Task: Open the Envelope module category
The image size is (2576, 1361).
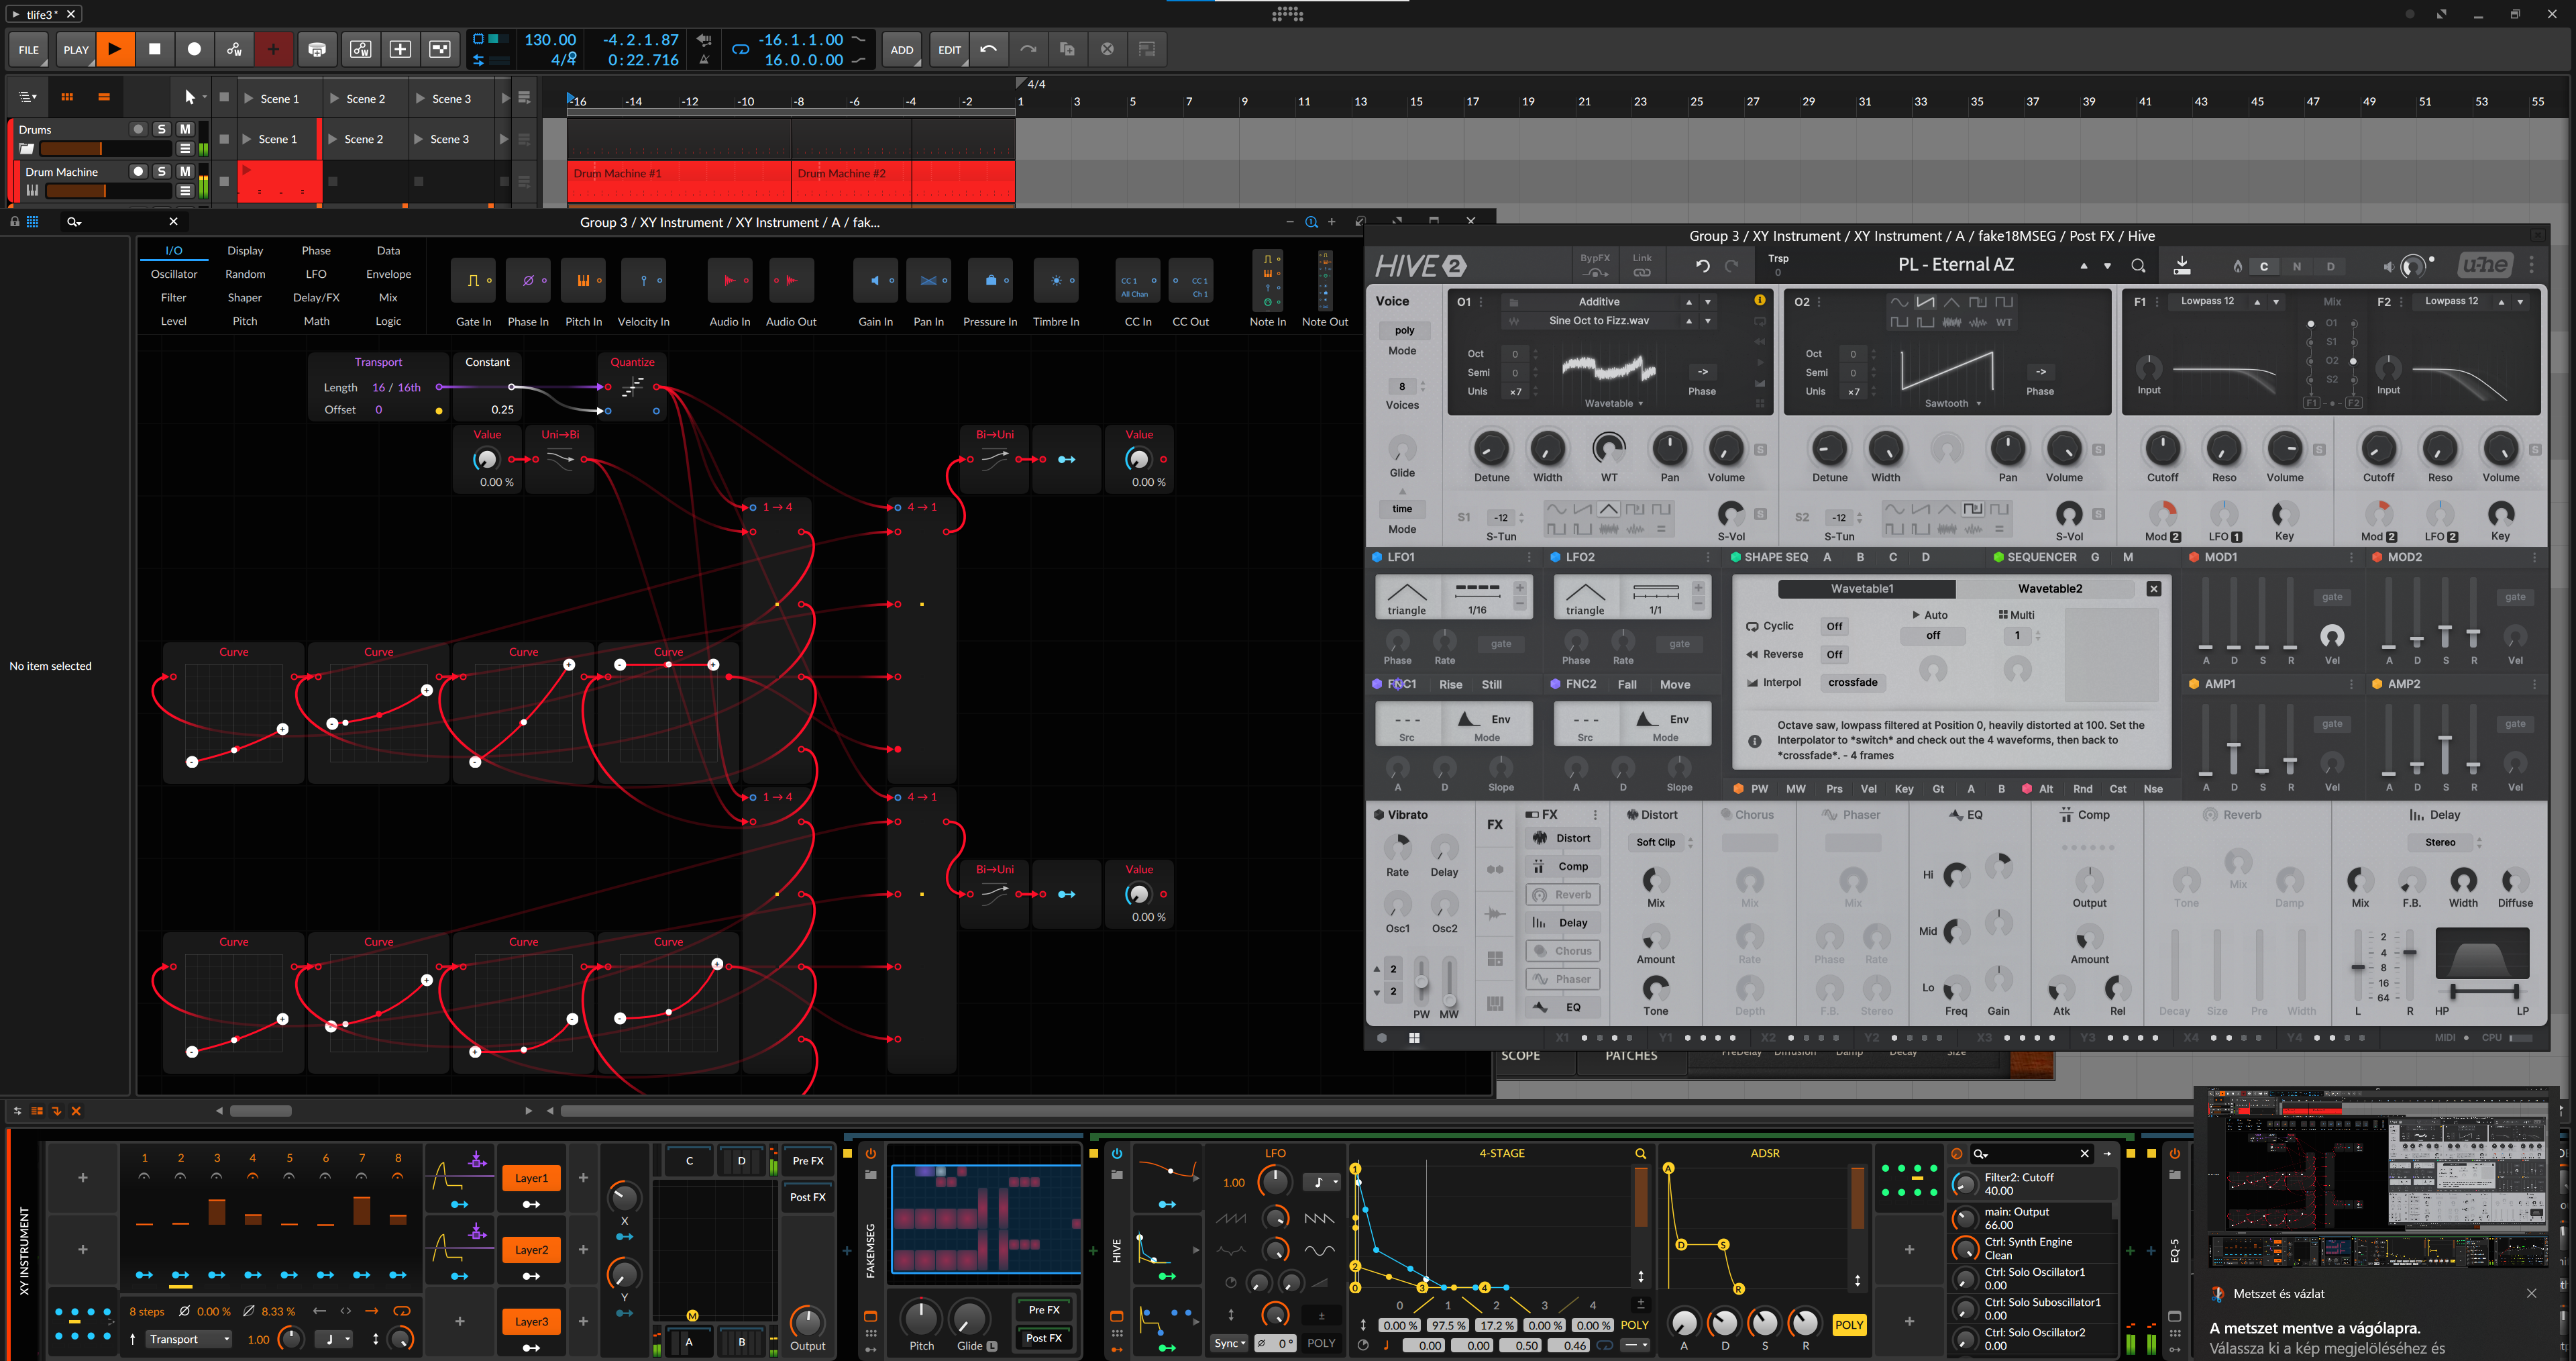Action: click(x=388, y=274)
